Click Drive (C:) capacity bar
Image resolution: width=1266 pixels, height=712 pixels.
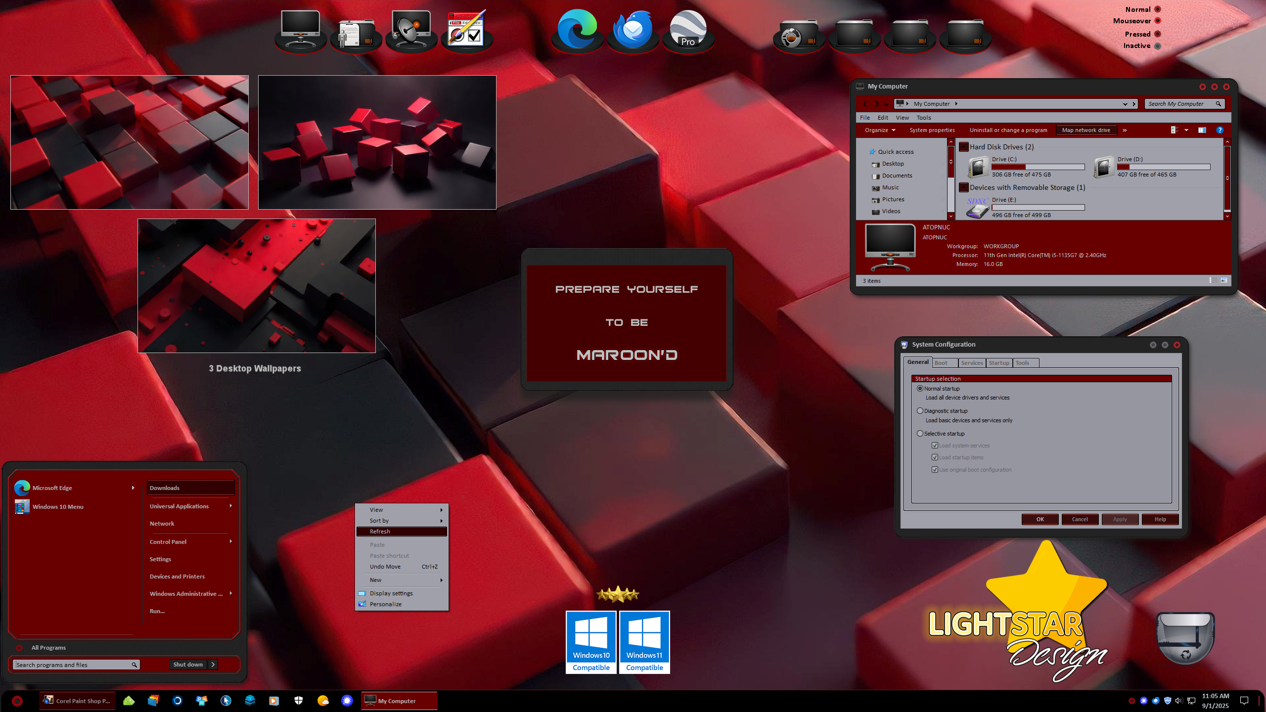click(1038, 167)
